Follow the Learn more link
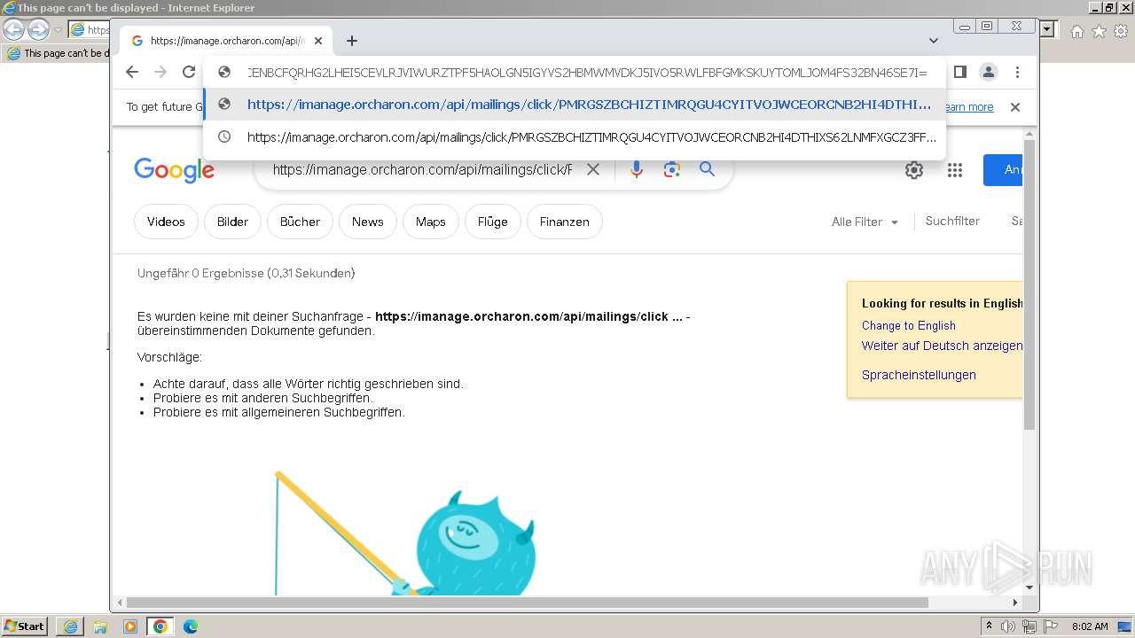 coord(969,107)
